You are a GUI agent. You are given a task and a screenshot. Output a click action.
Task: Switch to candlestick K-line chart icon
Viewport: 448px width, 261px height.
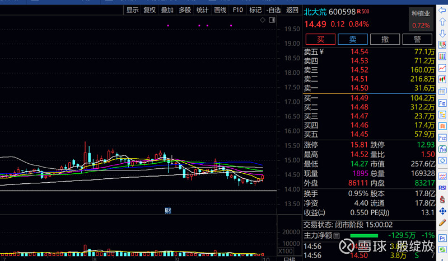[x=442, y=79]
